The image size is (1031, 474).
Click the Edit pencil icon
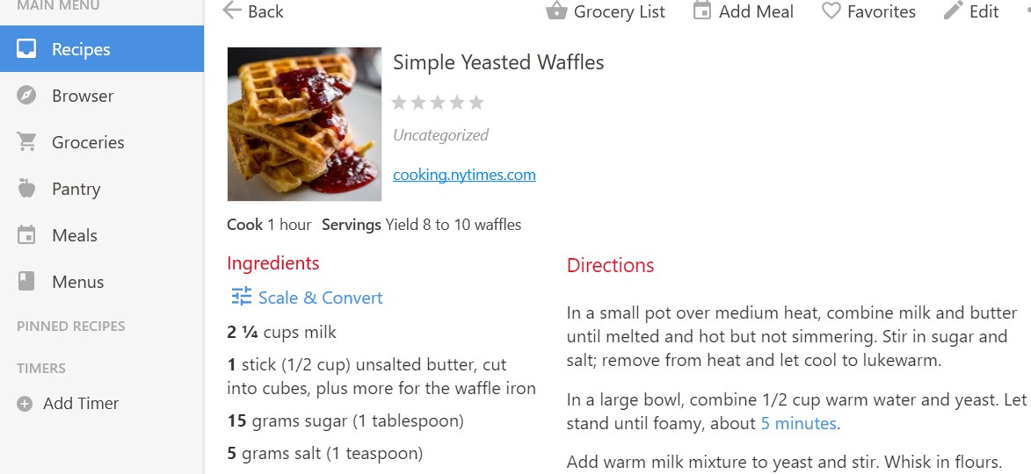[x=953, y=11]
